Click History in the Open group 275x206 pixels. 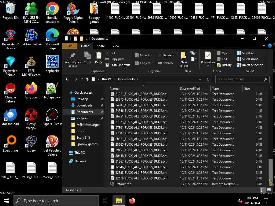click(x=224, y=65)
